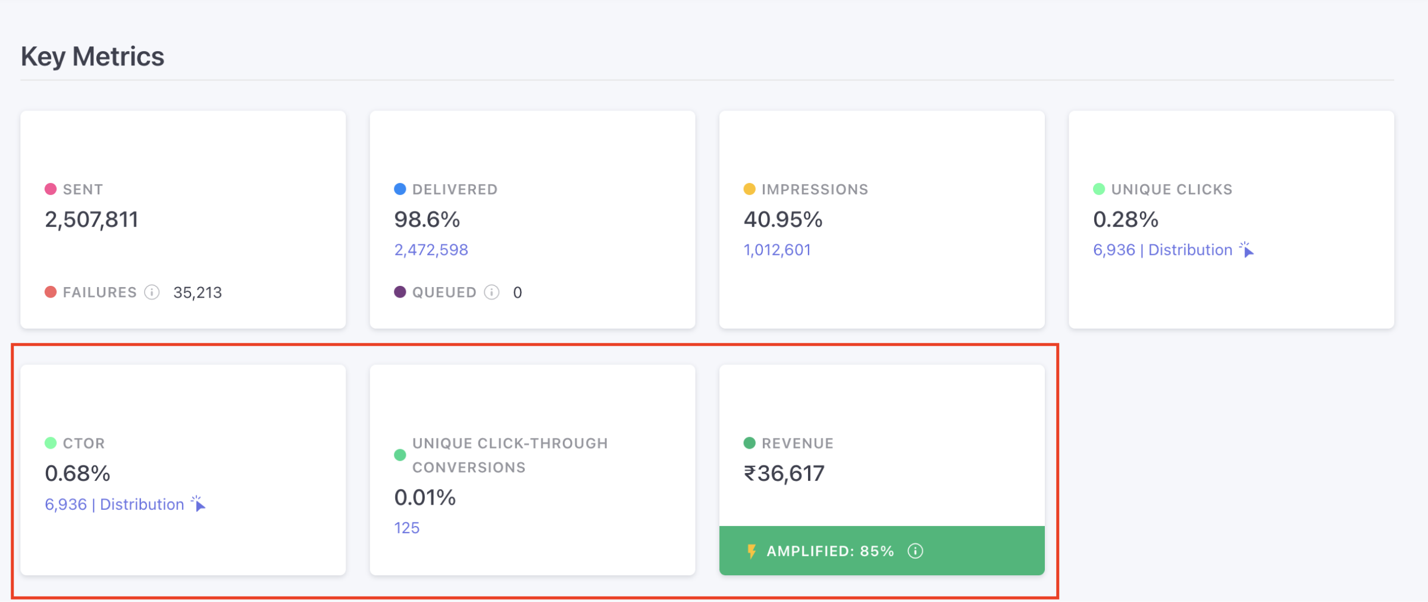Viewport: 1428px width, 602px height.
Task: Click the Failures info icon
Action: [152, 292]
